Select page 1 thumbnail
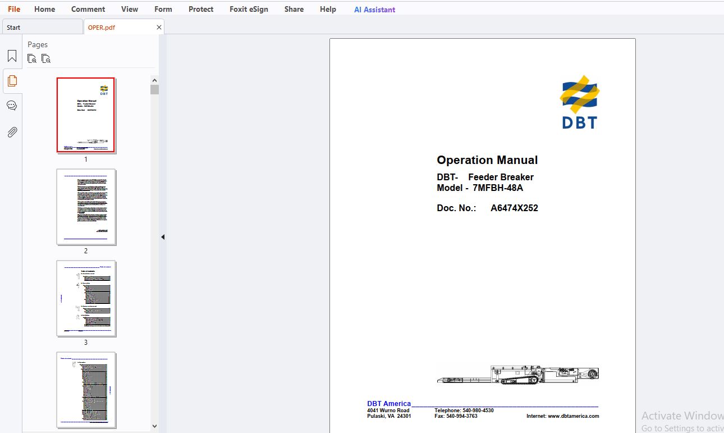724x433 pixels. click(x=86, y=115)
